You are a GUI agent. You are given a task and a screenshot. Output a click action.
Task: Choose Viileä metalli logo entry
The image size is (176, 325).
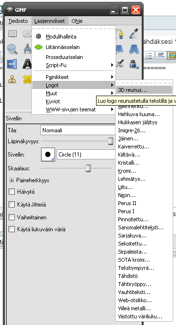pos(144,308)
